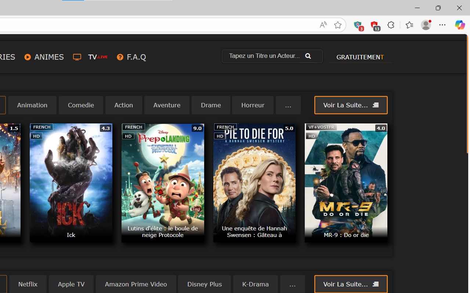Open Read Aloud in the address bar
Image resolution: width=470 pixels, height=293 pixels.
(x=323, y=25)
